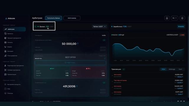Click the Arbcore logo in the sidebar
This screenshot has width=189, height=106.
tap(10, 18)
